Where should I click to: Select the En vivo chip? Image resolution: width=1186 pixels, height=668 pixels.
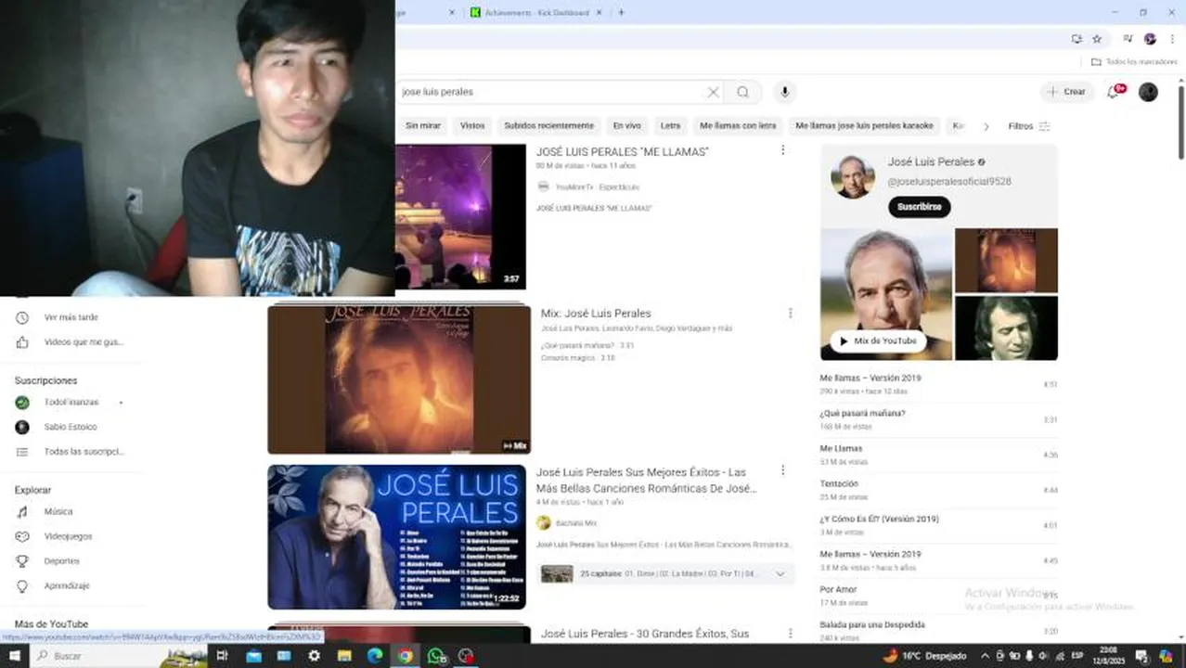[626, 125]
